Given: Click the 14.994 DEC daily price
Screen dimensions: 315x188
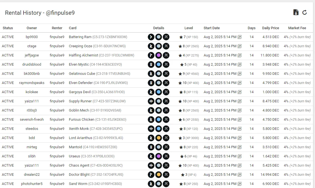Looking at the screenshot, I should [x=270, y=174].
